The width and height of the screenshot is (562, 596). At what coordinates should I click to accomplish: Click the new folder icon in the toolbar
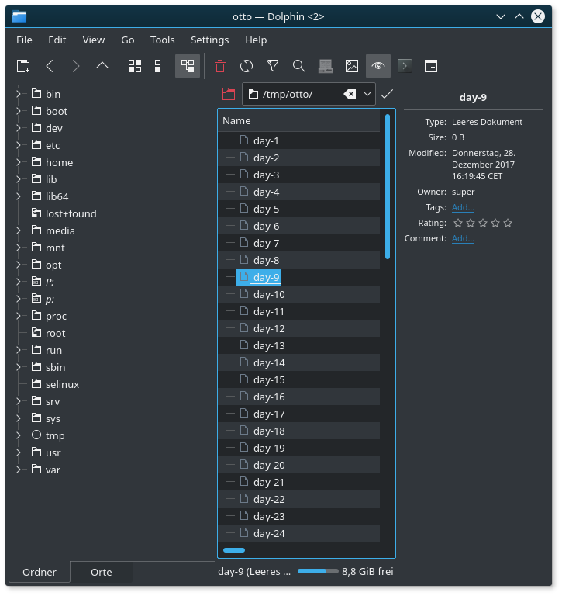(23, 66)
